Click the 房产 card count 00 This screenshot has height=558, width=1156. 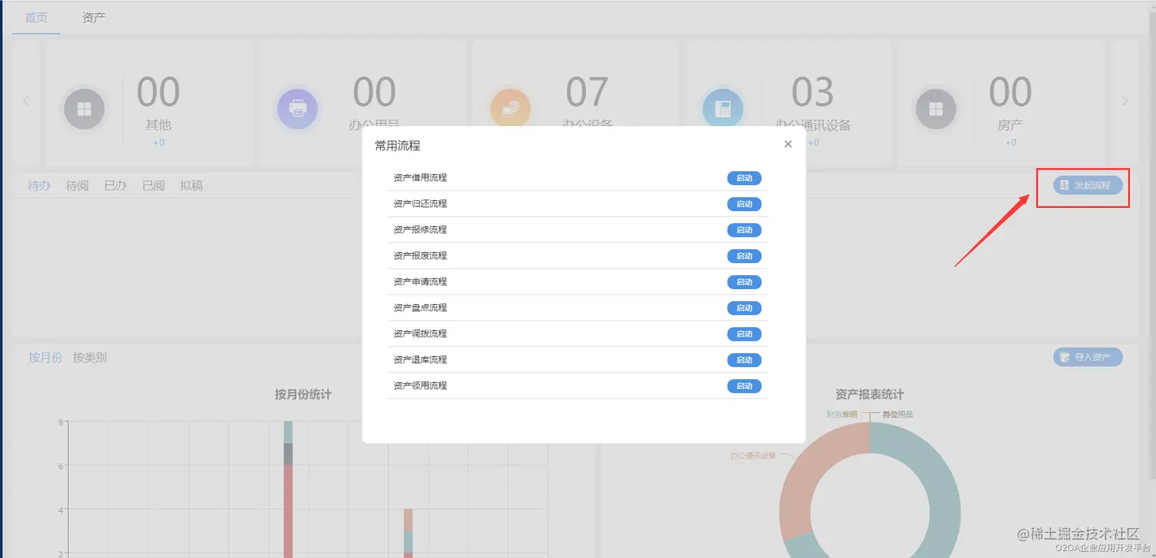(1011, 93)
